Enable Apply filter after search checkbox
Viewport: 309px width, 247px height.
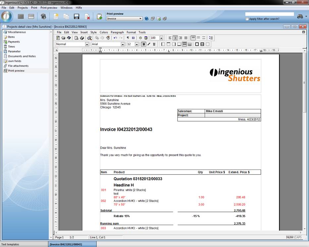click(x=247, y=19)
